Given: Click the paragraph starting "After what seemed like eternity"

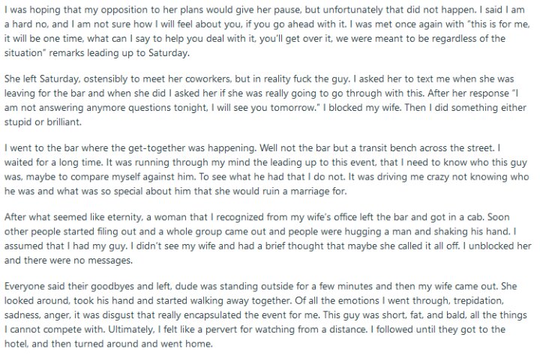Looking at the screenshot, I should pos(268,239).
